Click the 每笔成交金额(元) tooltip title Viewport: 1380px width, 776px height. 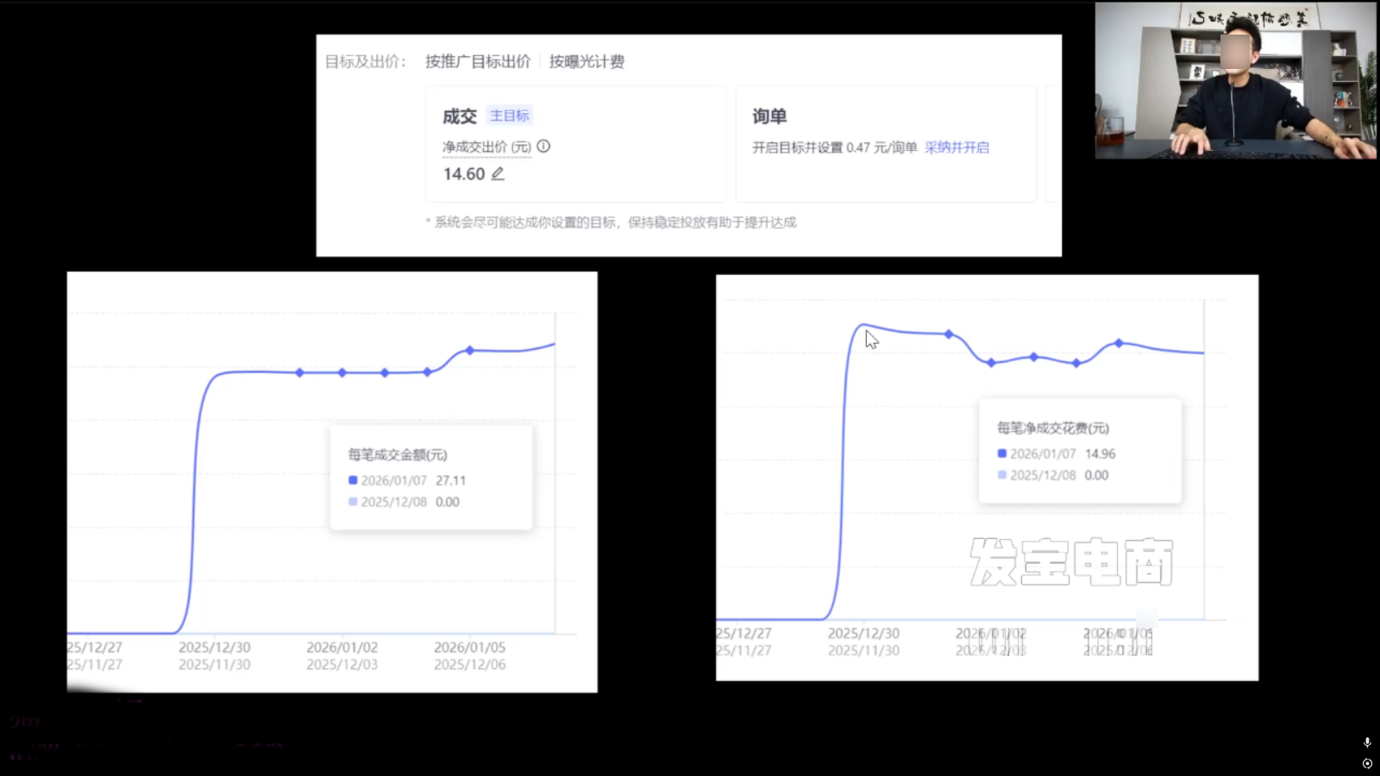click(x=398, y=454)
